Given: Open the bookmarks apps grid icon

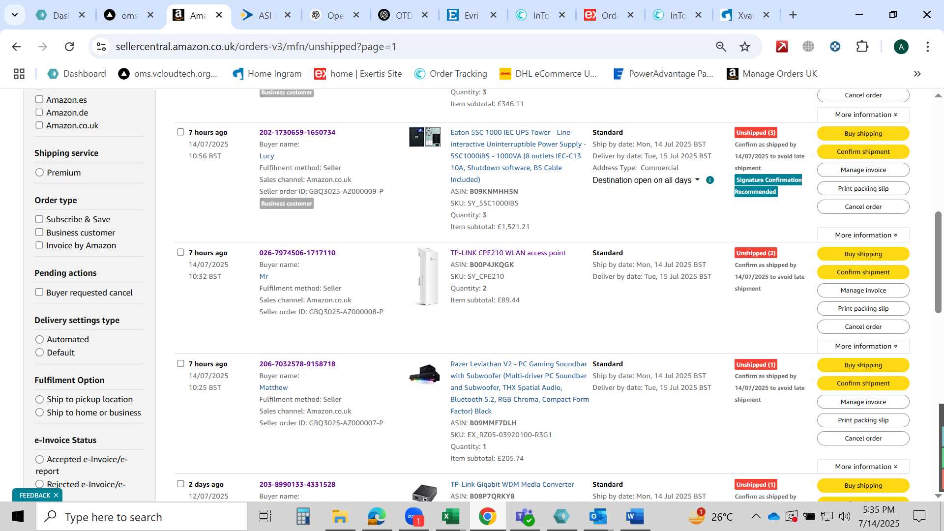Looking at the screenshot, I should click(x=19, y=74).
